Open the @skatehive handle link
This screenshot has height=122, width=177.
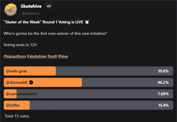click(31, 13)
